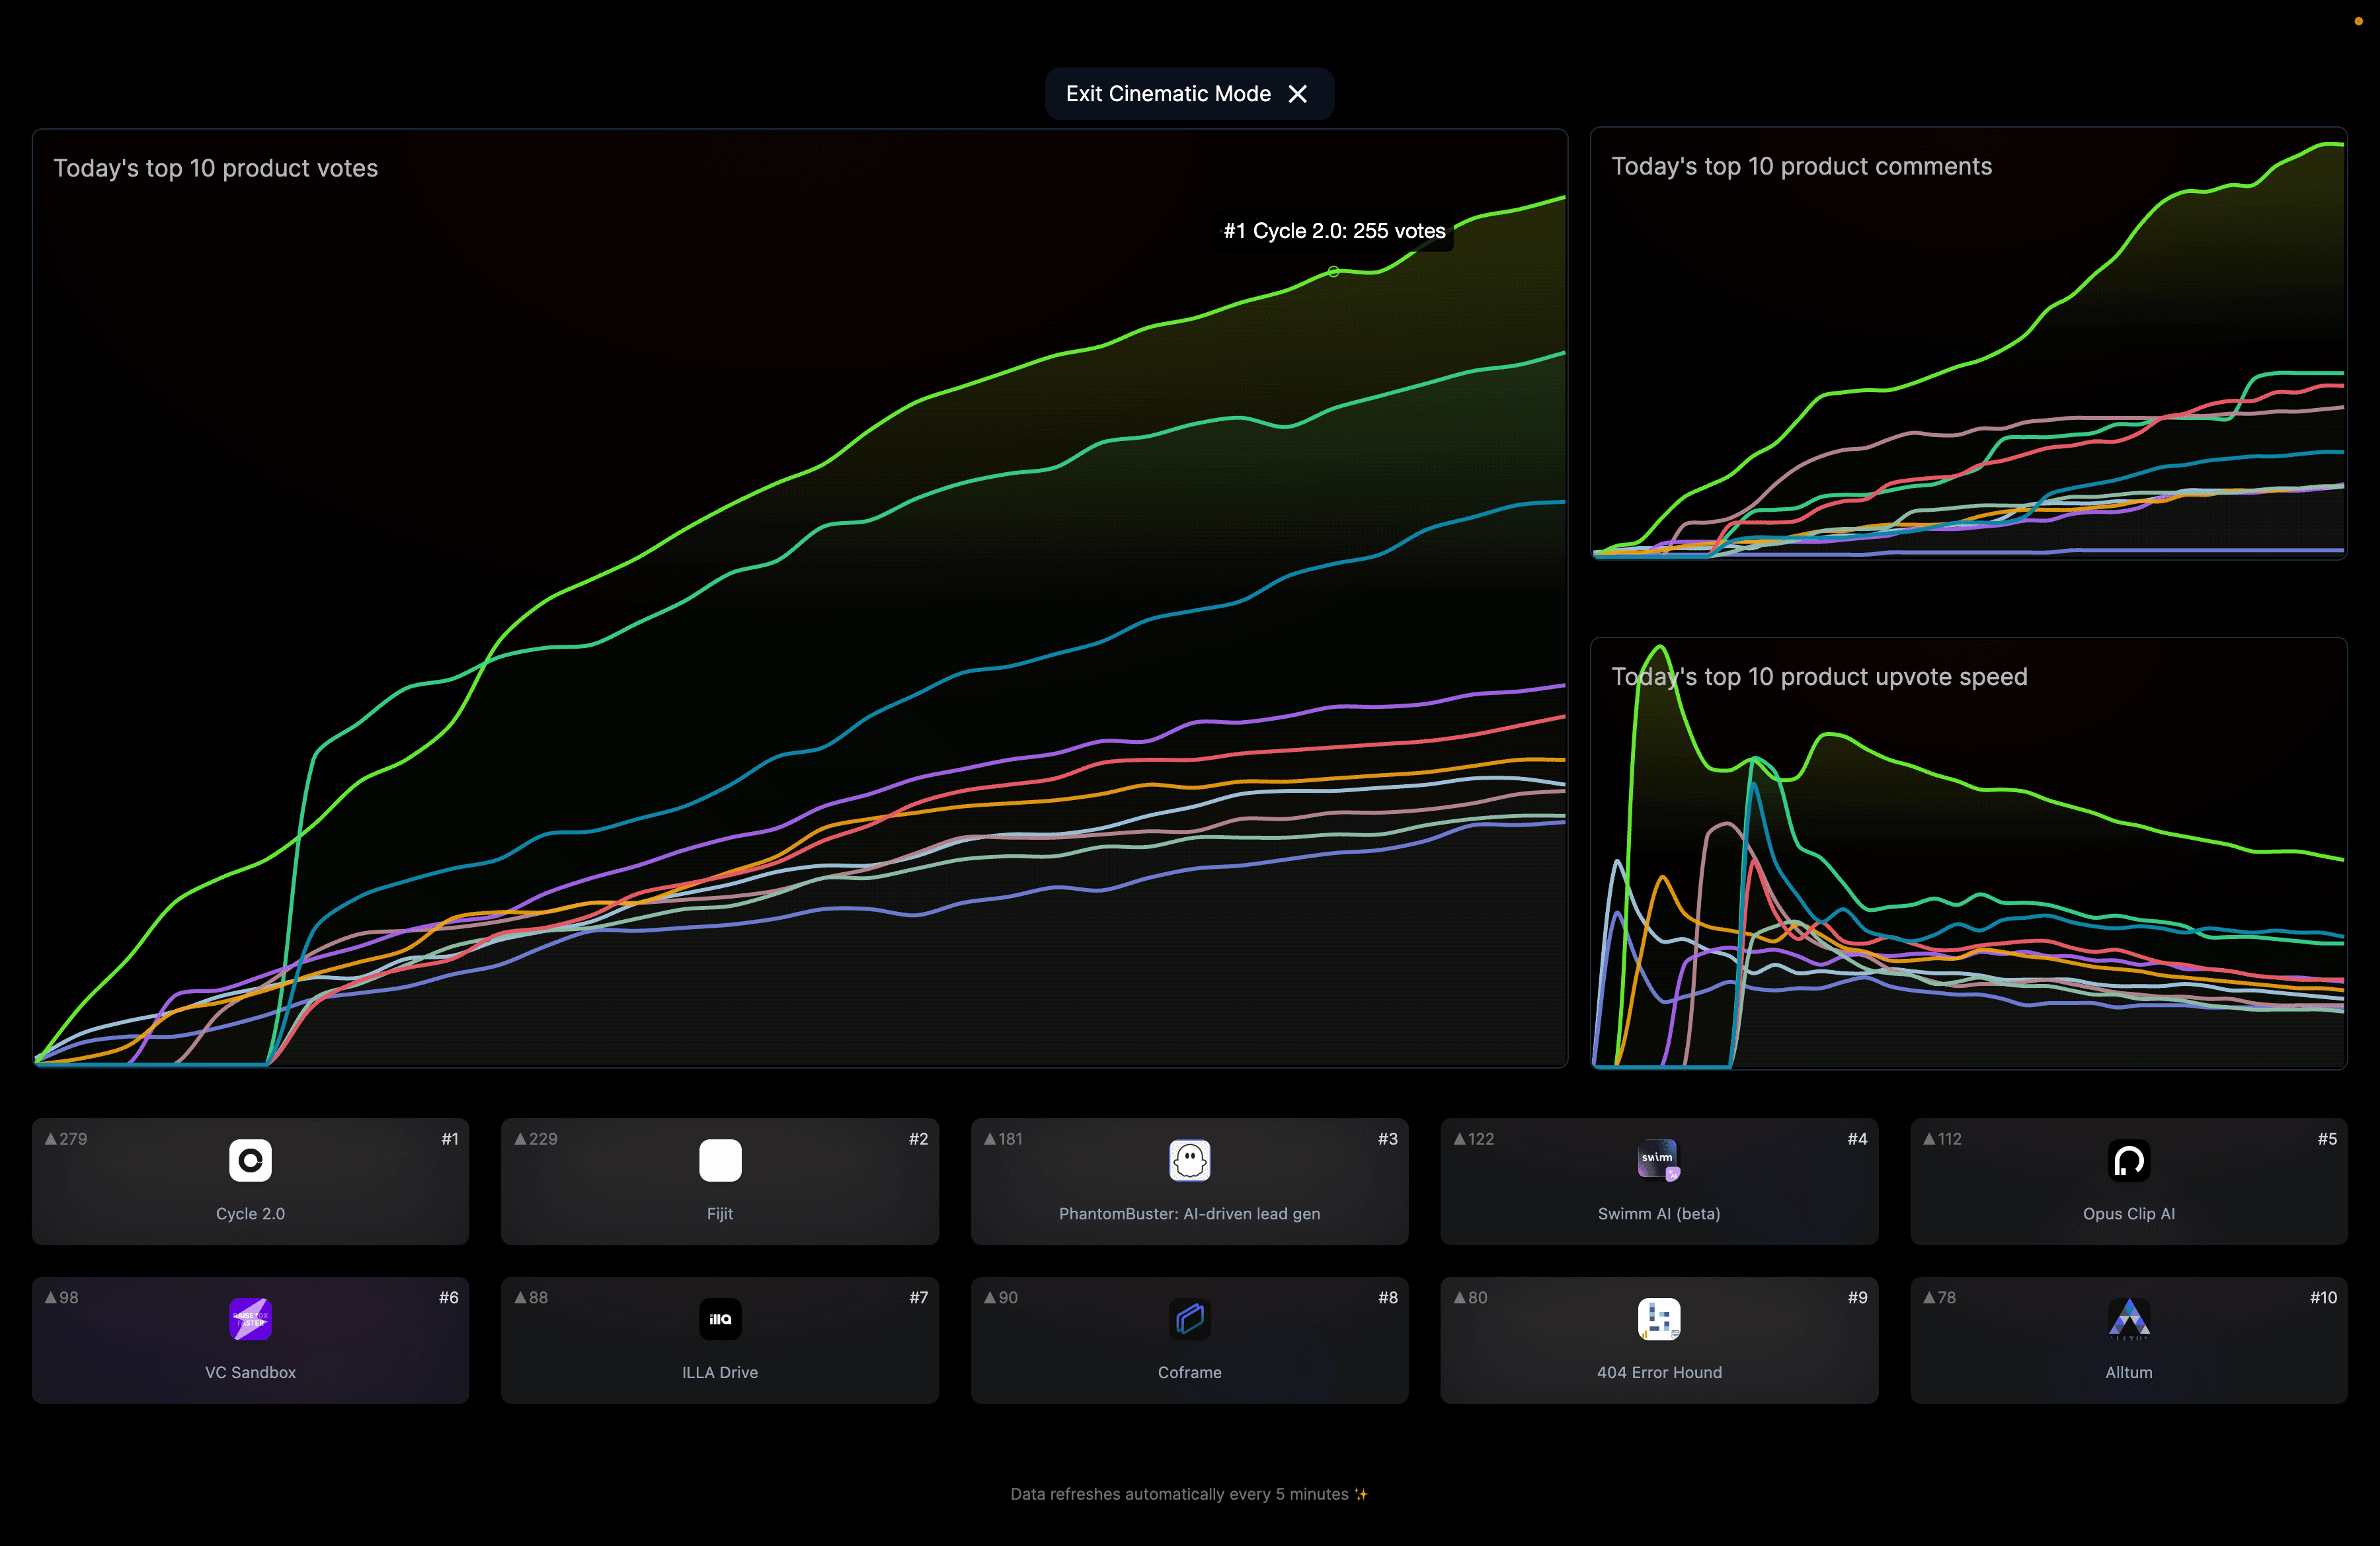The image size is (2380, 1546).
Task: Click the top 10 product comments chart
Action: [1968, 343]
